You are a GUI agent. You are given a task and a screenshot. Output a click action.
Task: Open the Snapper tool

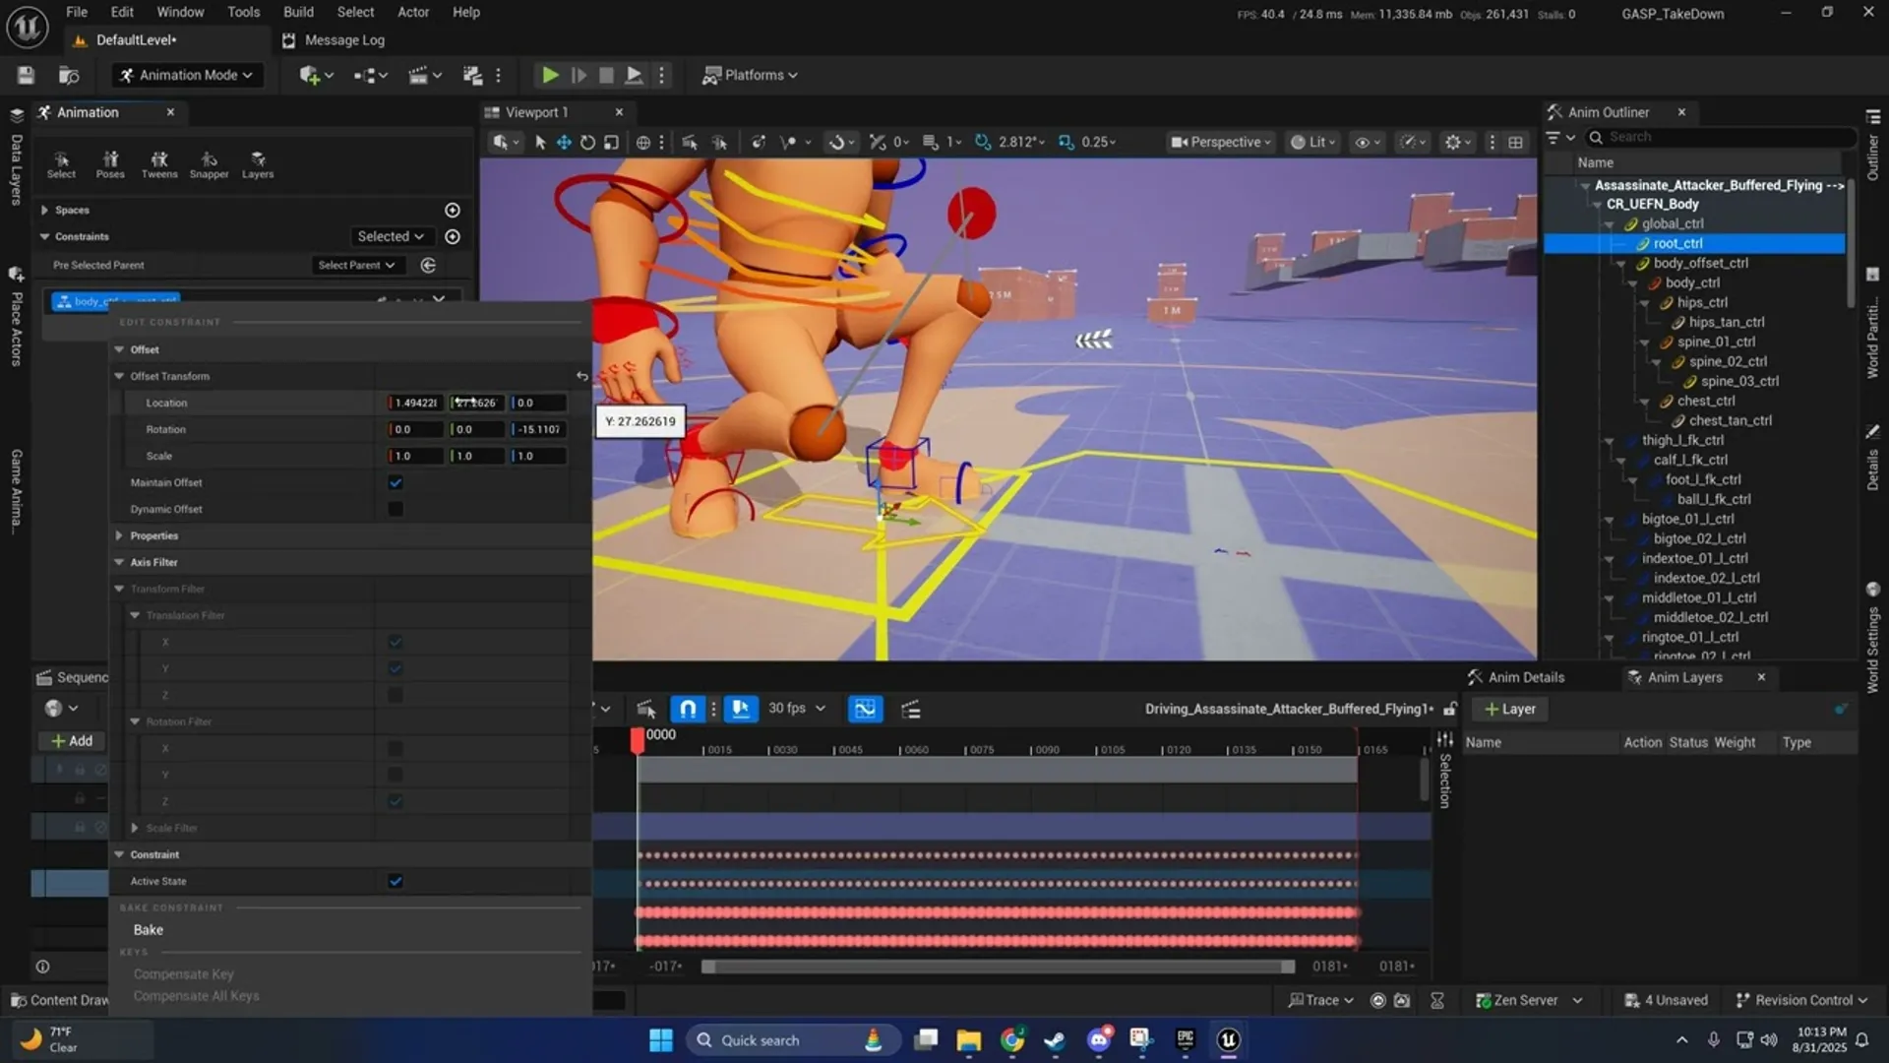(x=209, y=163)
